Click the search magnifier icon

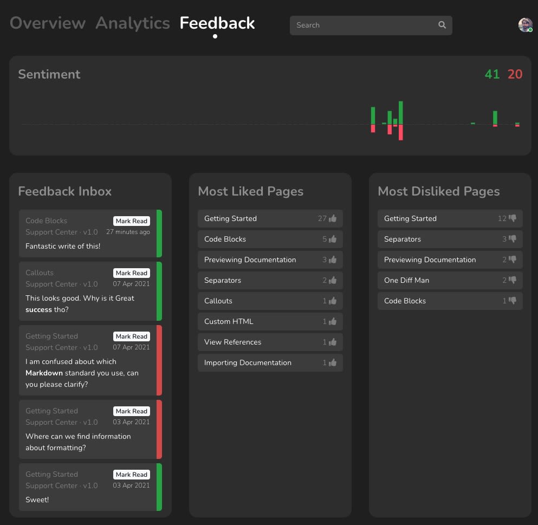(442, 25)
